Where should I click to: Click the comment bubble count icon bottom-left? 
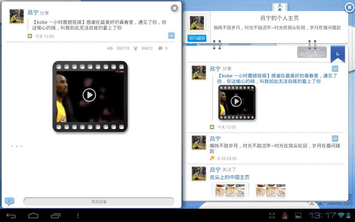click(9, 201)
